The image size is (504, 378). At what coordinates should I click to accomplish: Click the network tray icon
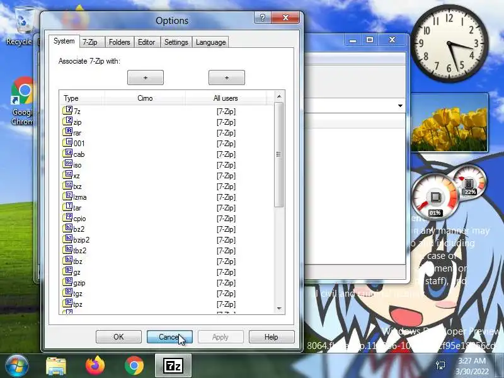click(440, 365)
